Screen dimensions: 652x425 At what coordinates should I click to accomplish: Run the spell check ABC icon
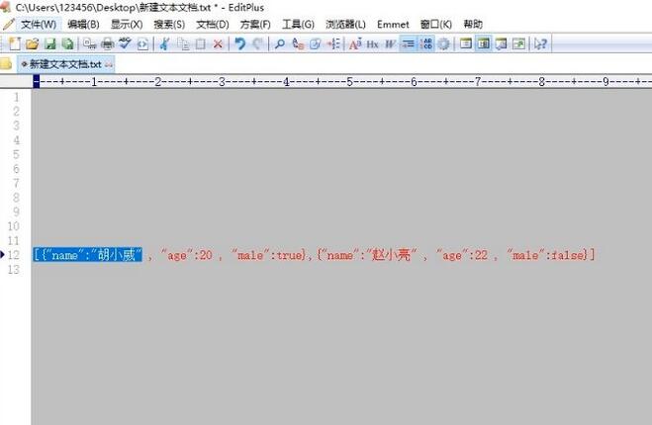(125, 43)
